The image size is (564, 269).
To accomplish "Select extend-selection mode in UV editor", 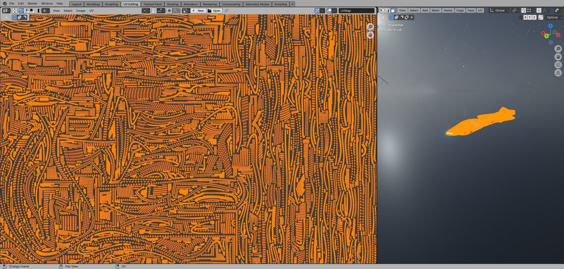I will [19, 17].
